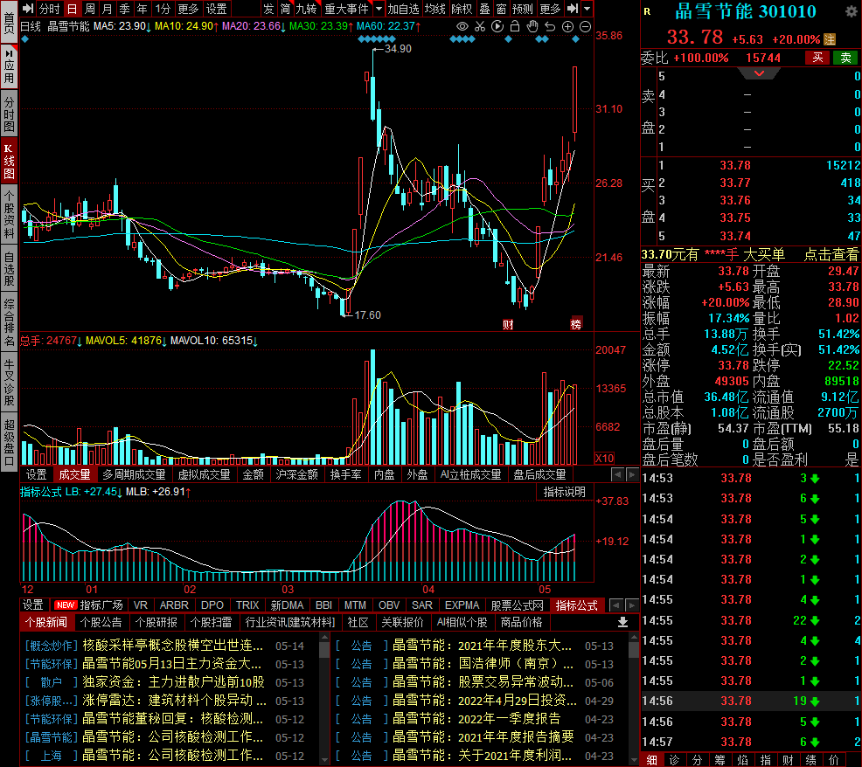Select the EXPMA indicator tab
The height and width of the screenshot is (767, 862).
pyautogui.click(x=462, y=605)
